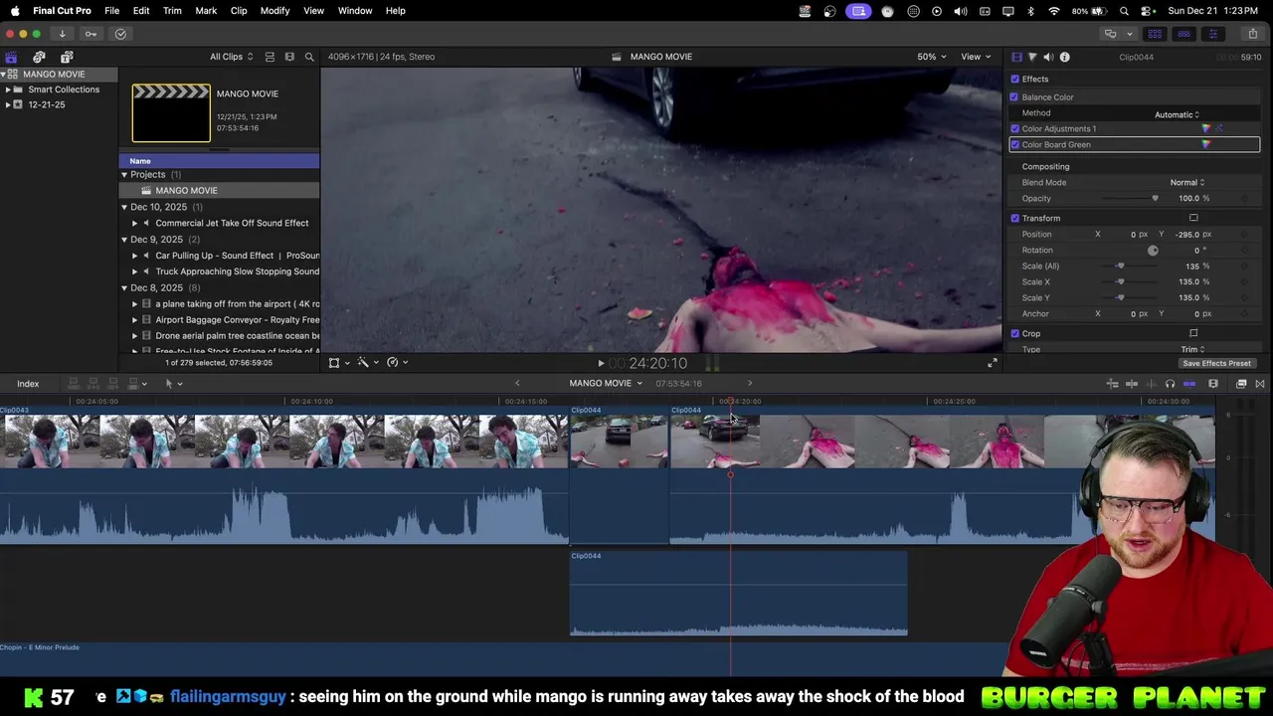The image size is (1273, 716).
Task: Open the Trim menu
Action: (x=172, y=11)
